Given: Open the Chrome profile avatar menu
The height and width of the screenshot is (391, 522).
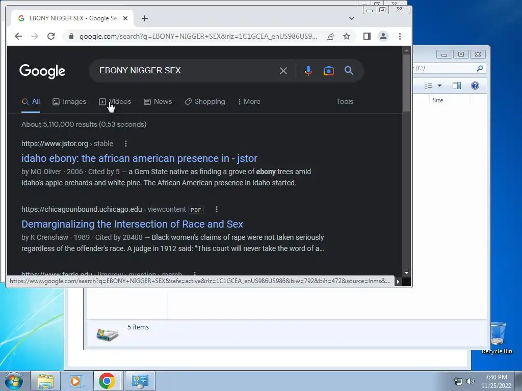Looking at the screenshot, I should (383, 36).
